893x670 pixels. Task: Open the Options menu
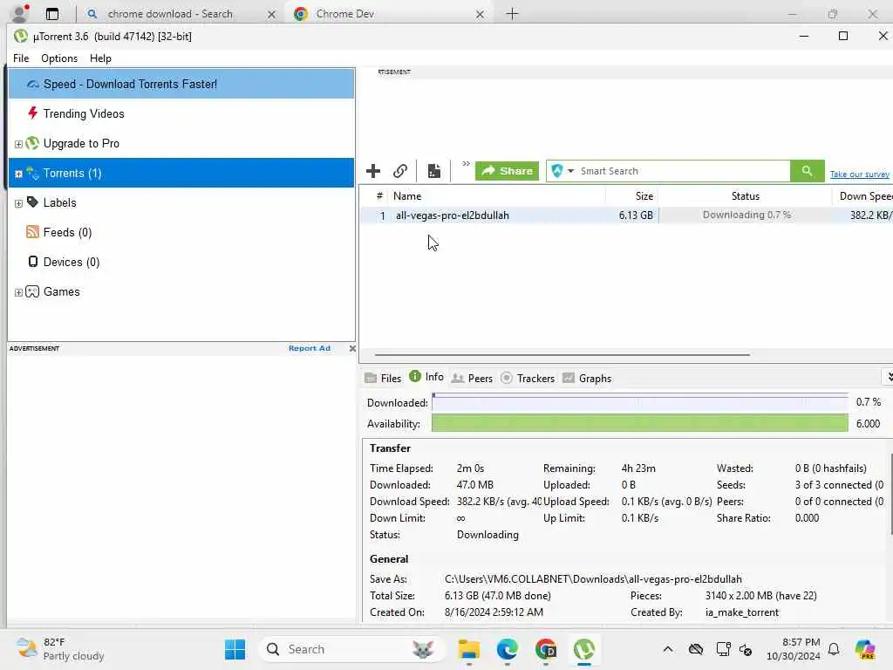[x=59, y=58]
